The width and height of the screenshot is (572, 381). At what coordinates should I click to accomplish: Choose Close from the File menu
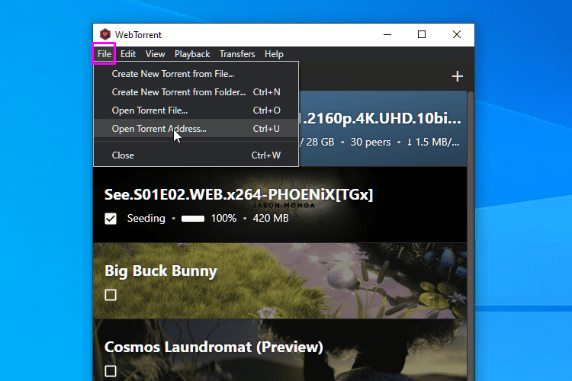coord(196,155)
